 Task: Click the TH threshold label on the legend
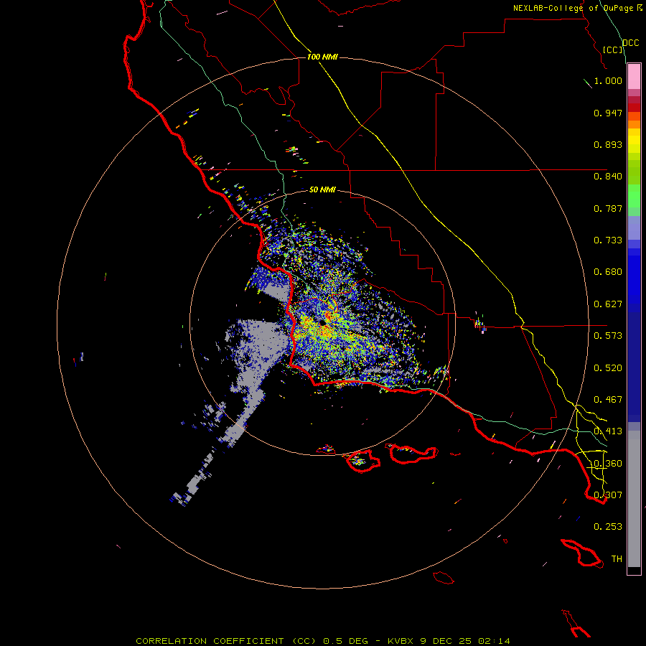coord(617,559)
